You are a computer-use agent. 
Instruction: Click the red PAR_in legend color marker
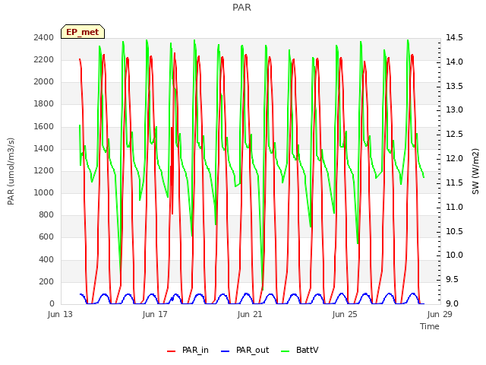(171, 351)
